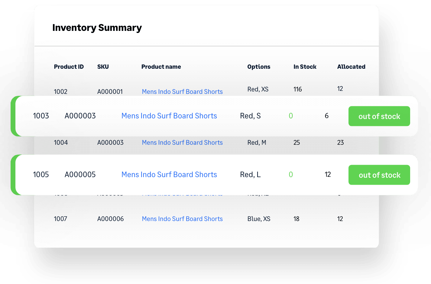Select SKU A000001 cell
The height and width of the screenshot is (284, 431).
coord(110,92)
